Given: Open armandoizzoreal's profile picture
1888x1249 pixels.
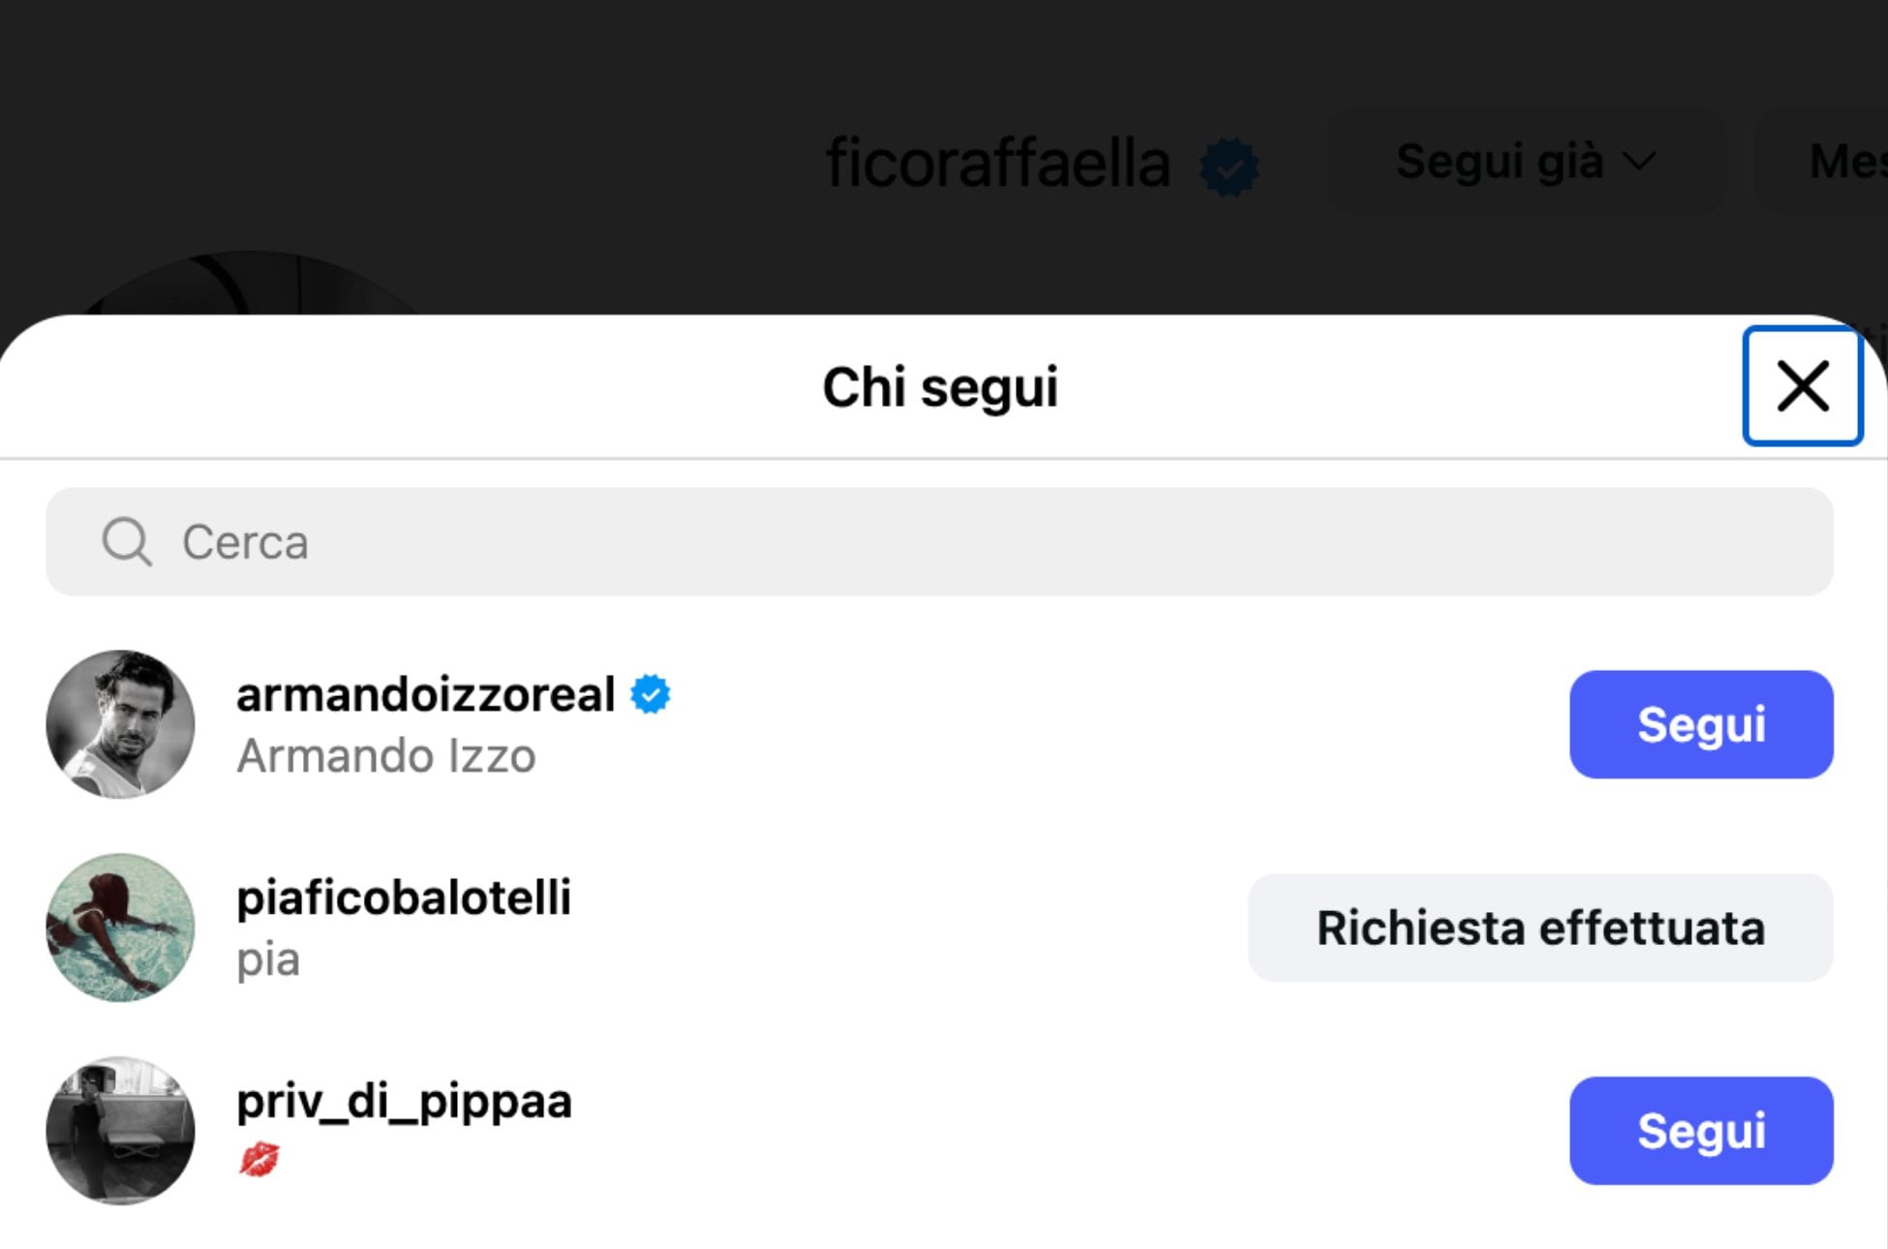Looking at the screenshot, I should click(x=120, y=724).
